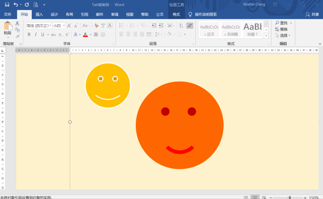This screenshot has height=199, width=323.
Task: Click the Align Right icon
Action: tap(135, 34)
